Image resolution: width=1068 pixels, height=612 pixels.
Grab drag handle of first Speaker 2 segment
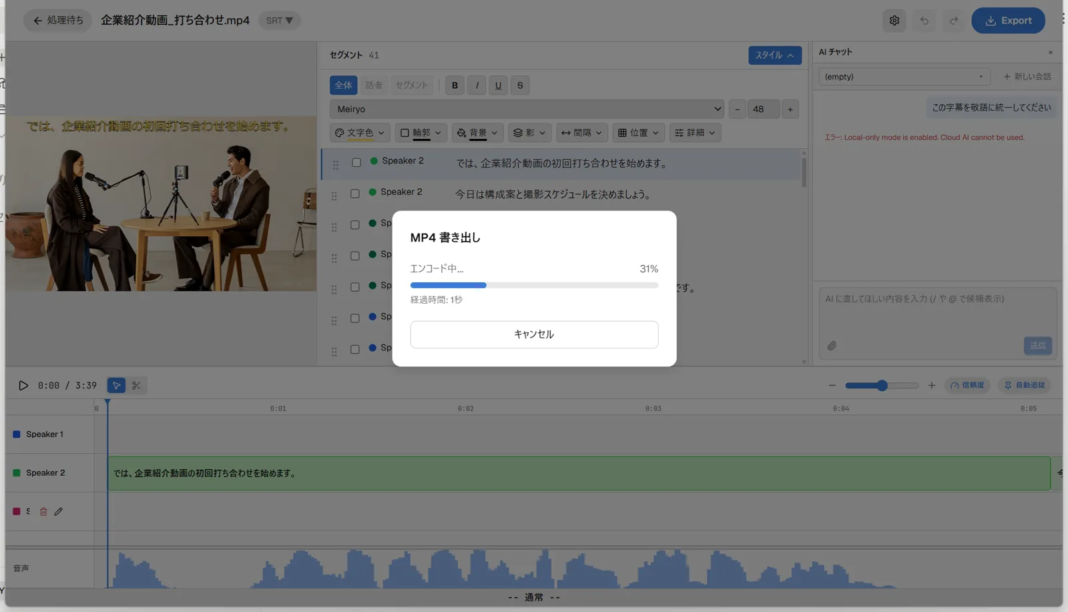click(336, 164)
